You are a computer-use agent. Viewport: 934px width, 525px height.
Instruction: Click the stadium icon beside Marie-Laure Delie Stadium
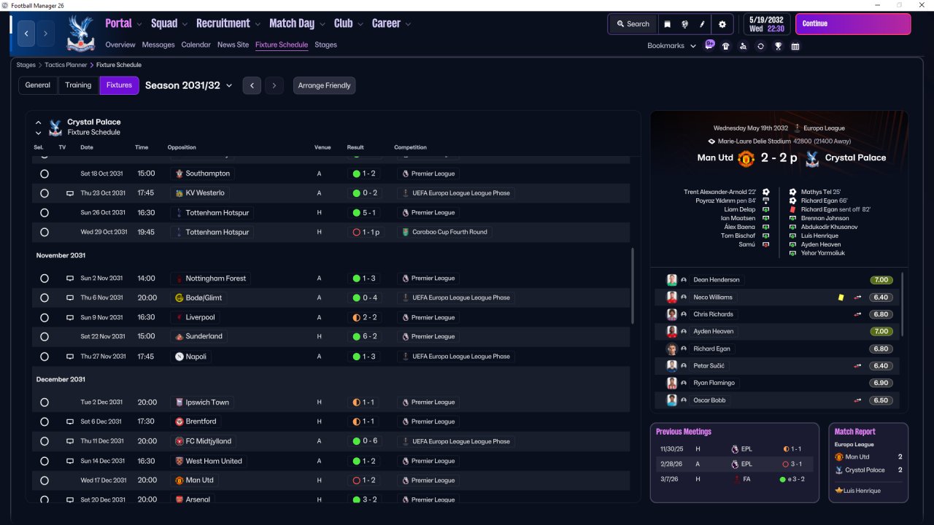711,141
